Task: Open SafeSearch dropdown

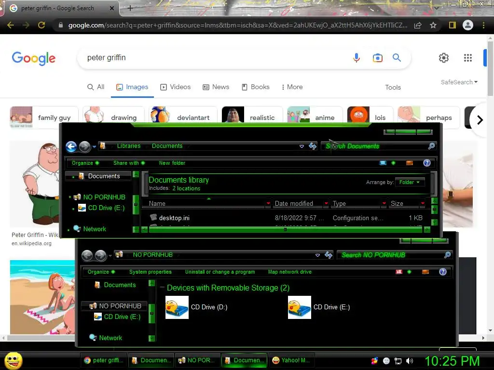Action: [x=459, y=82]
